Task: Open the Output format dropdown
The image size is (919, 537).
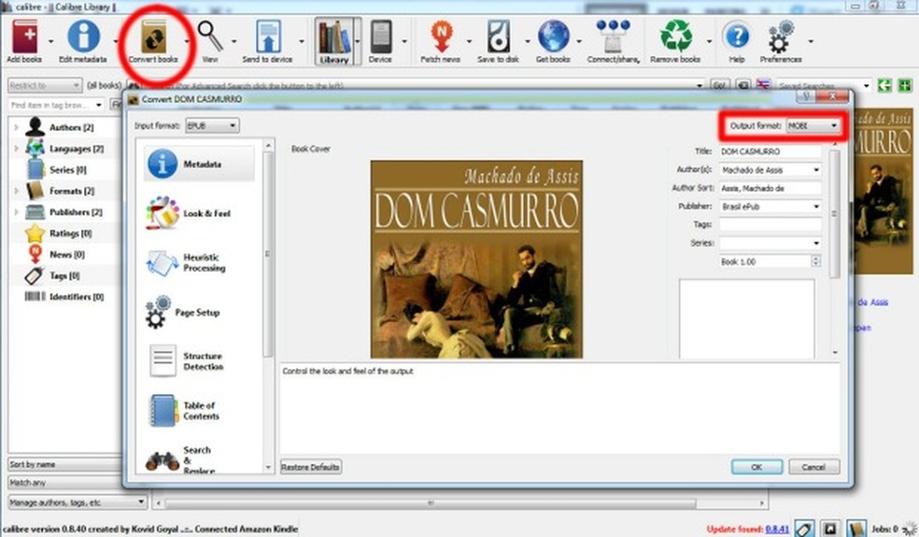Action: (813, 125)
